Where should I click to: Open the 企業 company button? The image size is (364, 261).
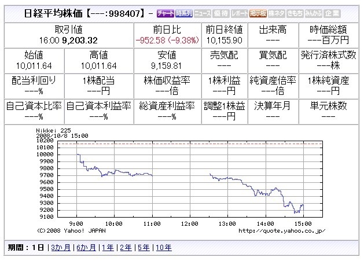[x=332, y=13]
